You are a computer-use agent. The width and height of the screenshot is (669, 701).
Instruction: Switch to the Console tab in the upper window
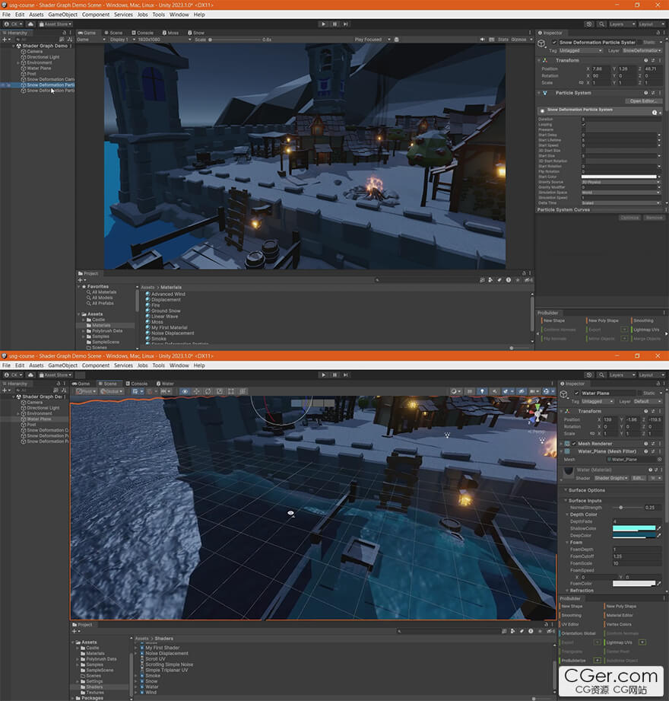point(143,33)
